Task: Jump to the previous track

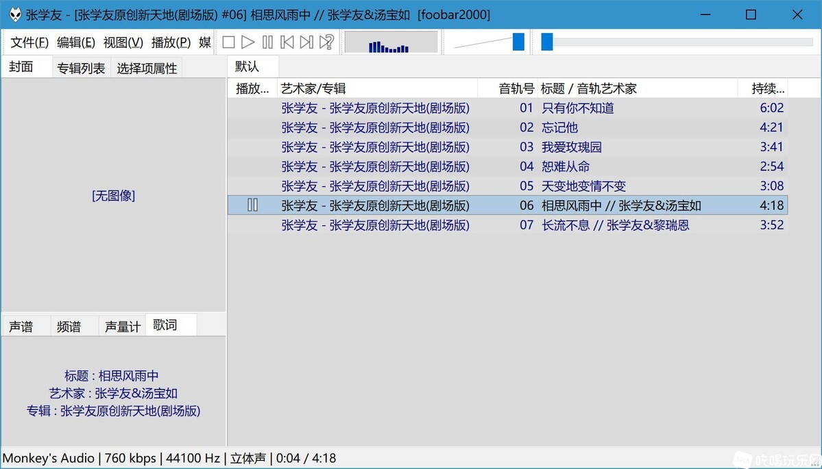Action: point(287,42)
